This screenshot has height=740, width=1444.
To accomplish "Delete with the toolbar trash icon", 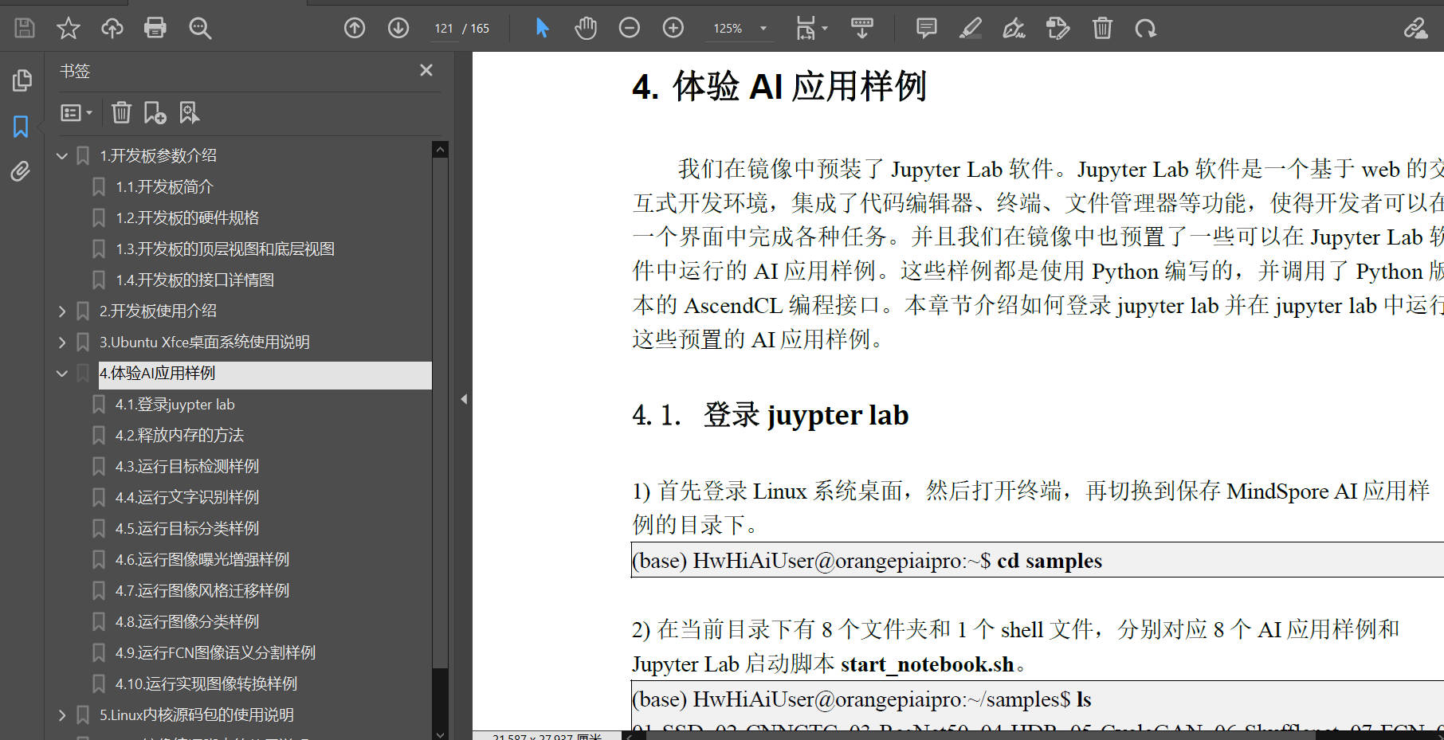I will tap(1102, 29).
